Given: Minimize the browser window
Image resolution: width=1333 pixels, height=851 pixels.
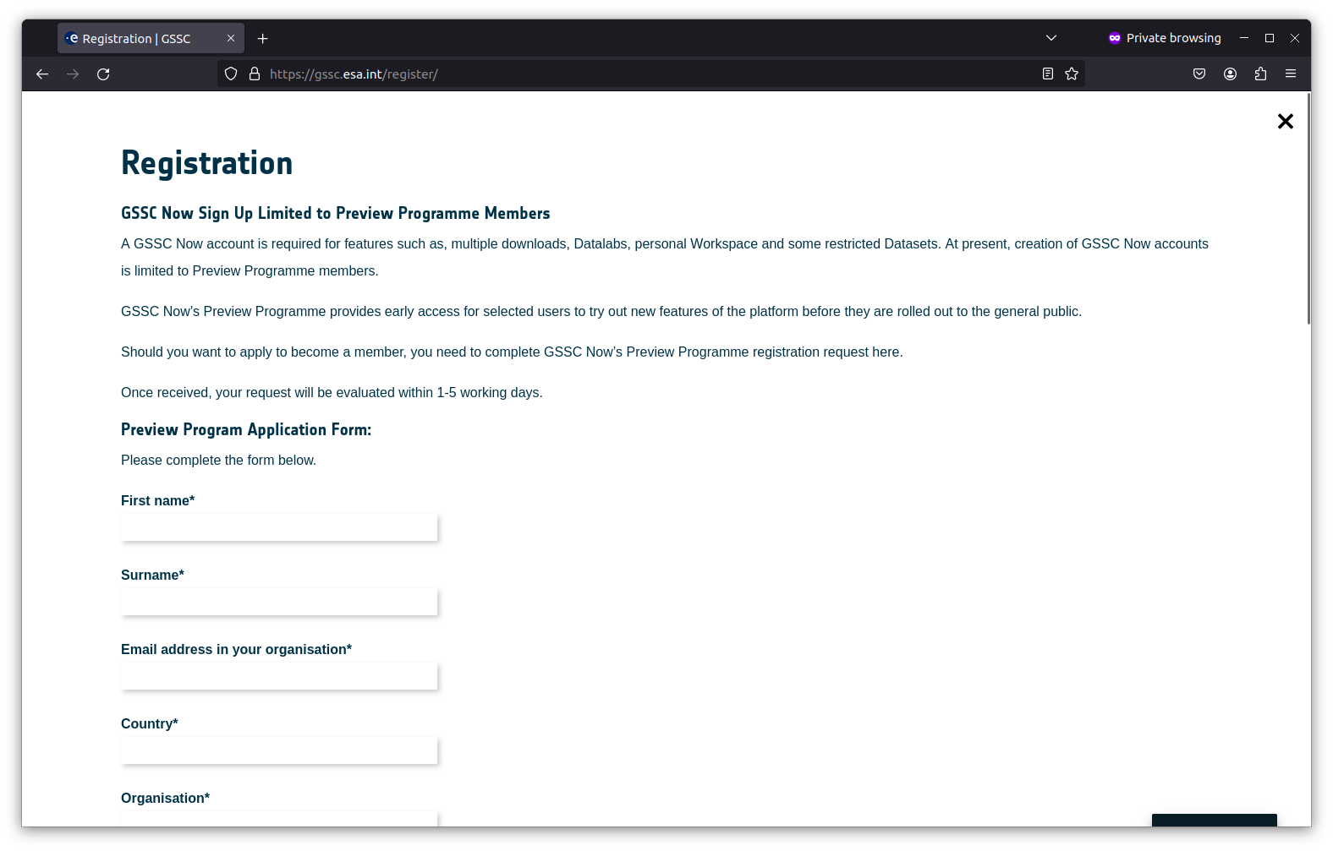Looking at the screenshot, I should click(x=1244, y=38).
